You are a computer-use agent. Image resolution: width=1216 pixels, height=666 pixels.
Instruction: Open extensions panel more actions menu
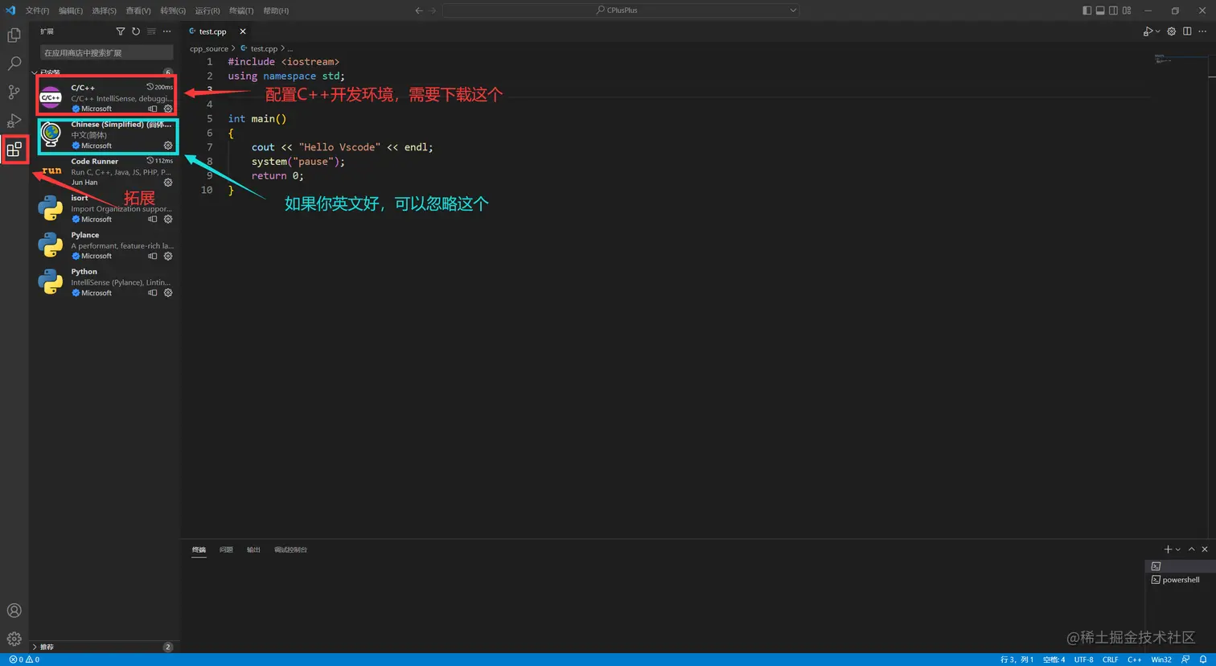pyautogui.click(x=166, y=31)
